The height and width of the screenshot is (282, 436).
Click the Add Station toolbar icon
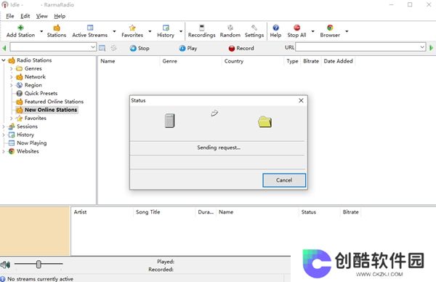[20, 28]
